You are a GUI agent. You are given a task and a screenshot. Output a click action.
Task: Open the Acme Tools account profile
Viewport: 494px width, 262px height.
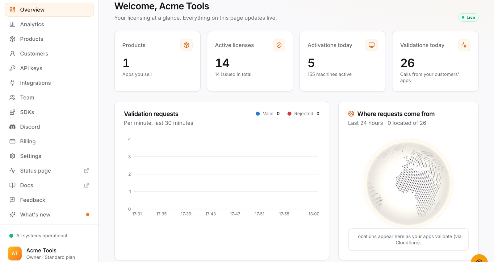pyautogui.click(x=49, y=253)
